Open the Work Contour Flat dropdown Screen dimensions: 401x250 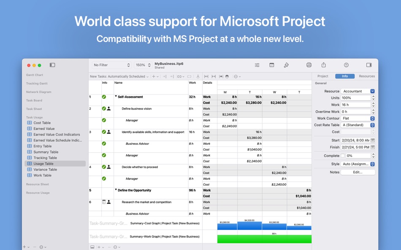(358, 118)
